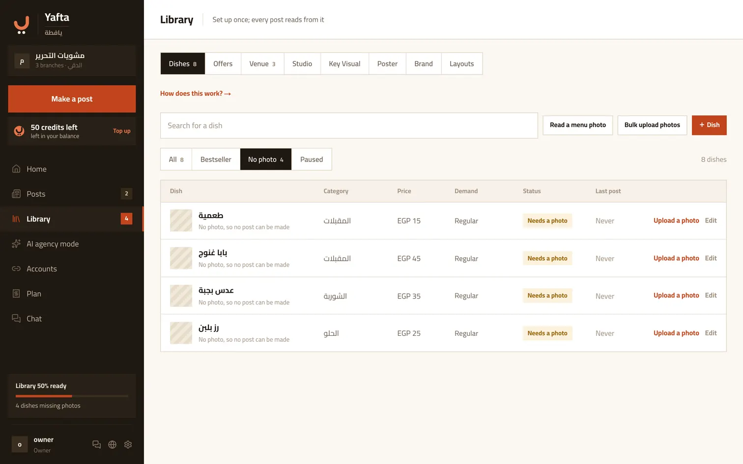743x464 pixels.
Task: Click the Library books icon in sidebar
Action: pos(16,219)
